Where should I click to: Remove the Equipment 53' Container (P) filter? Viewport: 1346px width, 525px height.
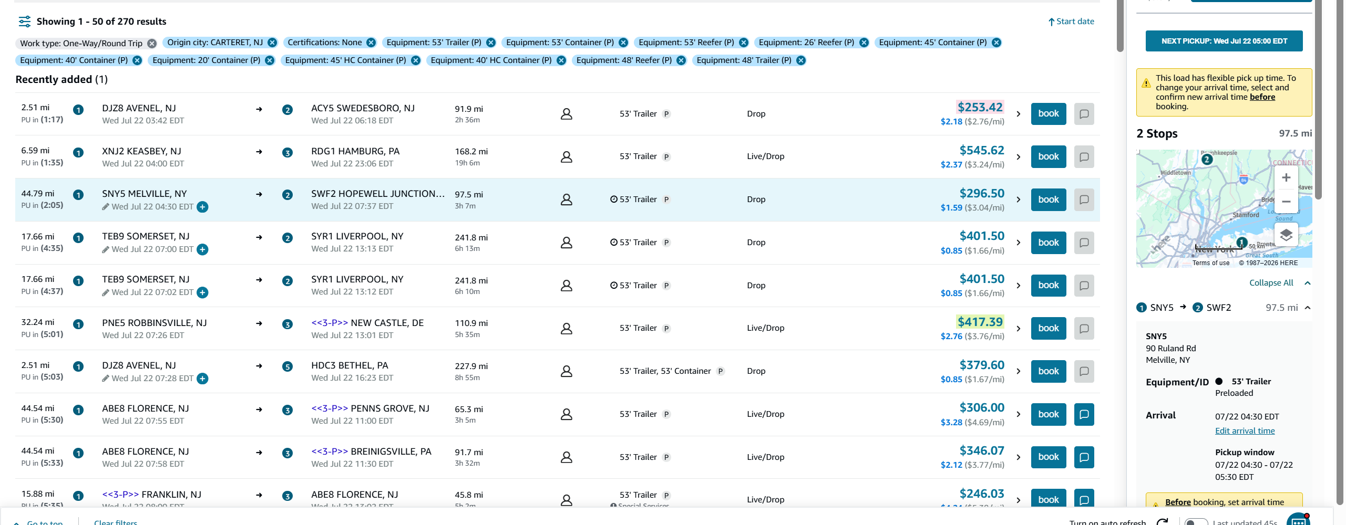(623, 43)
